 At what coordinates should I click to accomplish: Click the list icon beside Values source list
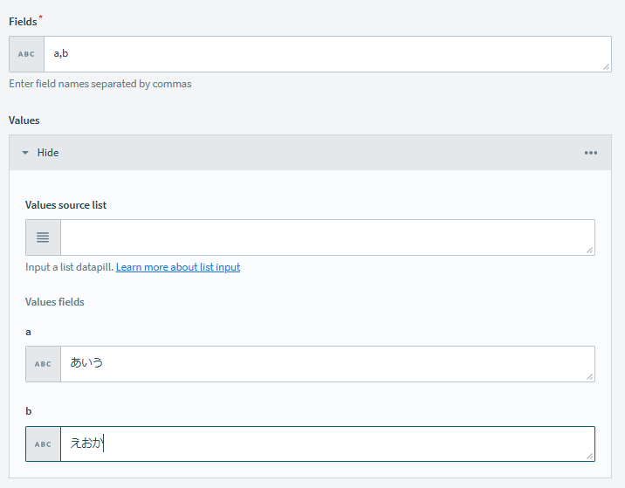(x=43, y=237)
